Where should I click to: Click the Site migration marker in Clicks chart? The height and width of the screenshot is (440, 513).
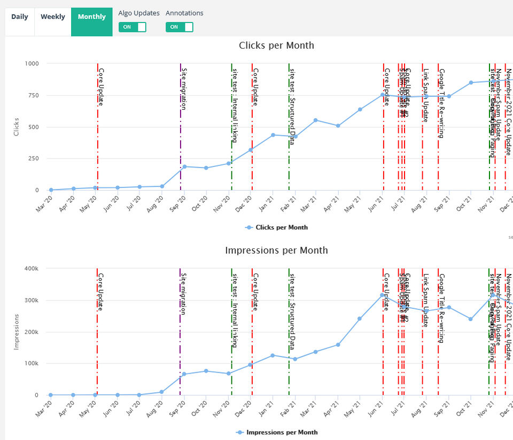click(181, 126)
